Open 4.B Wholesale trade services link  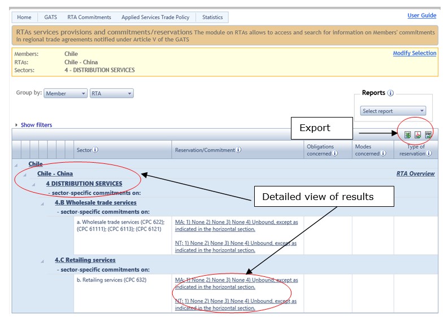95,202
